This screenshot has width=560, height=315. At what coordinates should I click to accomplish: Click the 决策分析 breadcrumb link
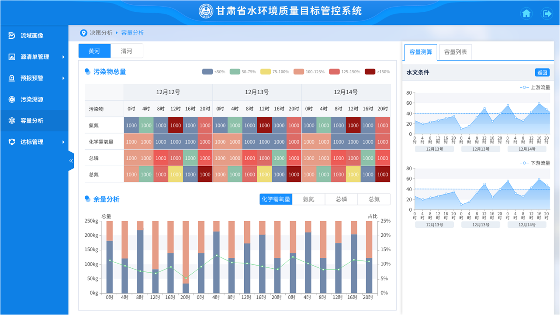101,33
